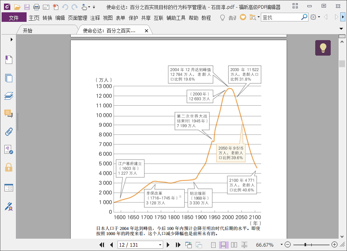Open the comments panel

pos(9,114)
